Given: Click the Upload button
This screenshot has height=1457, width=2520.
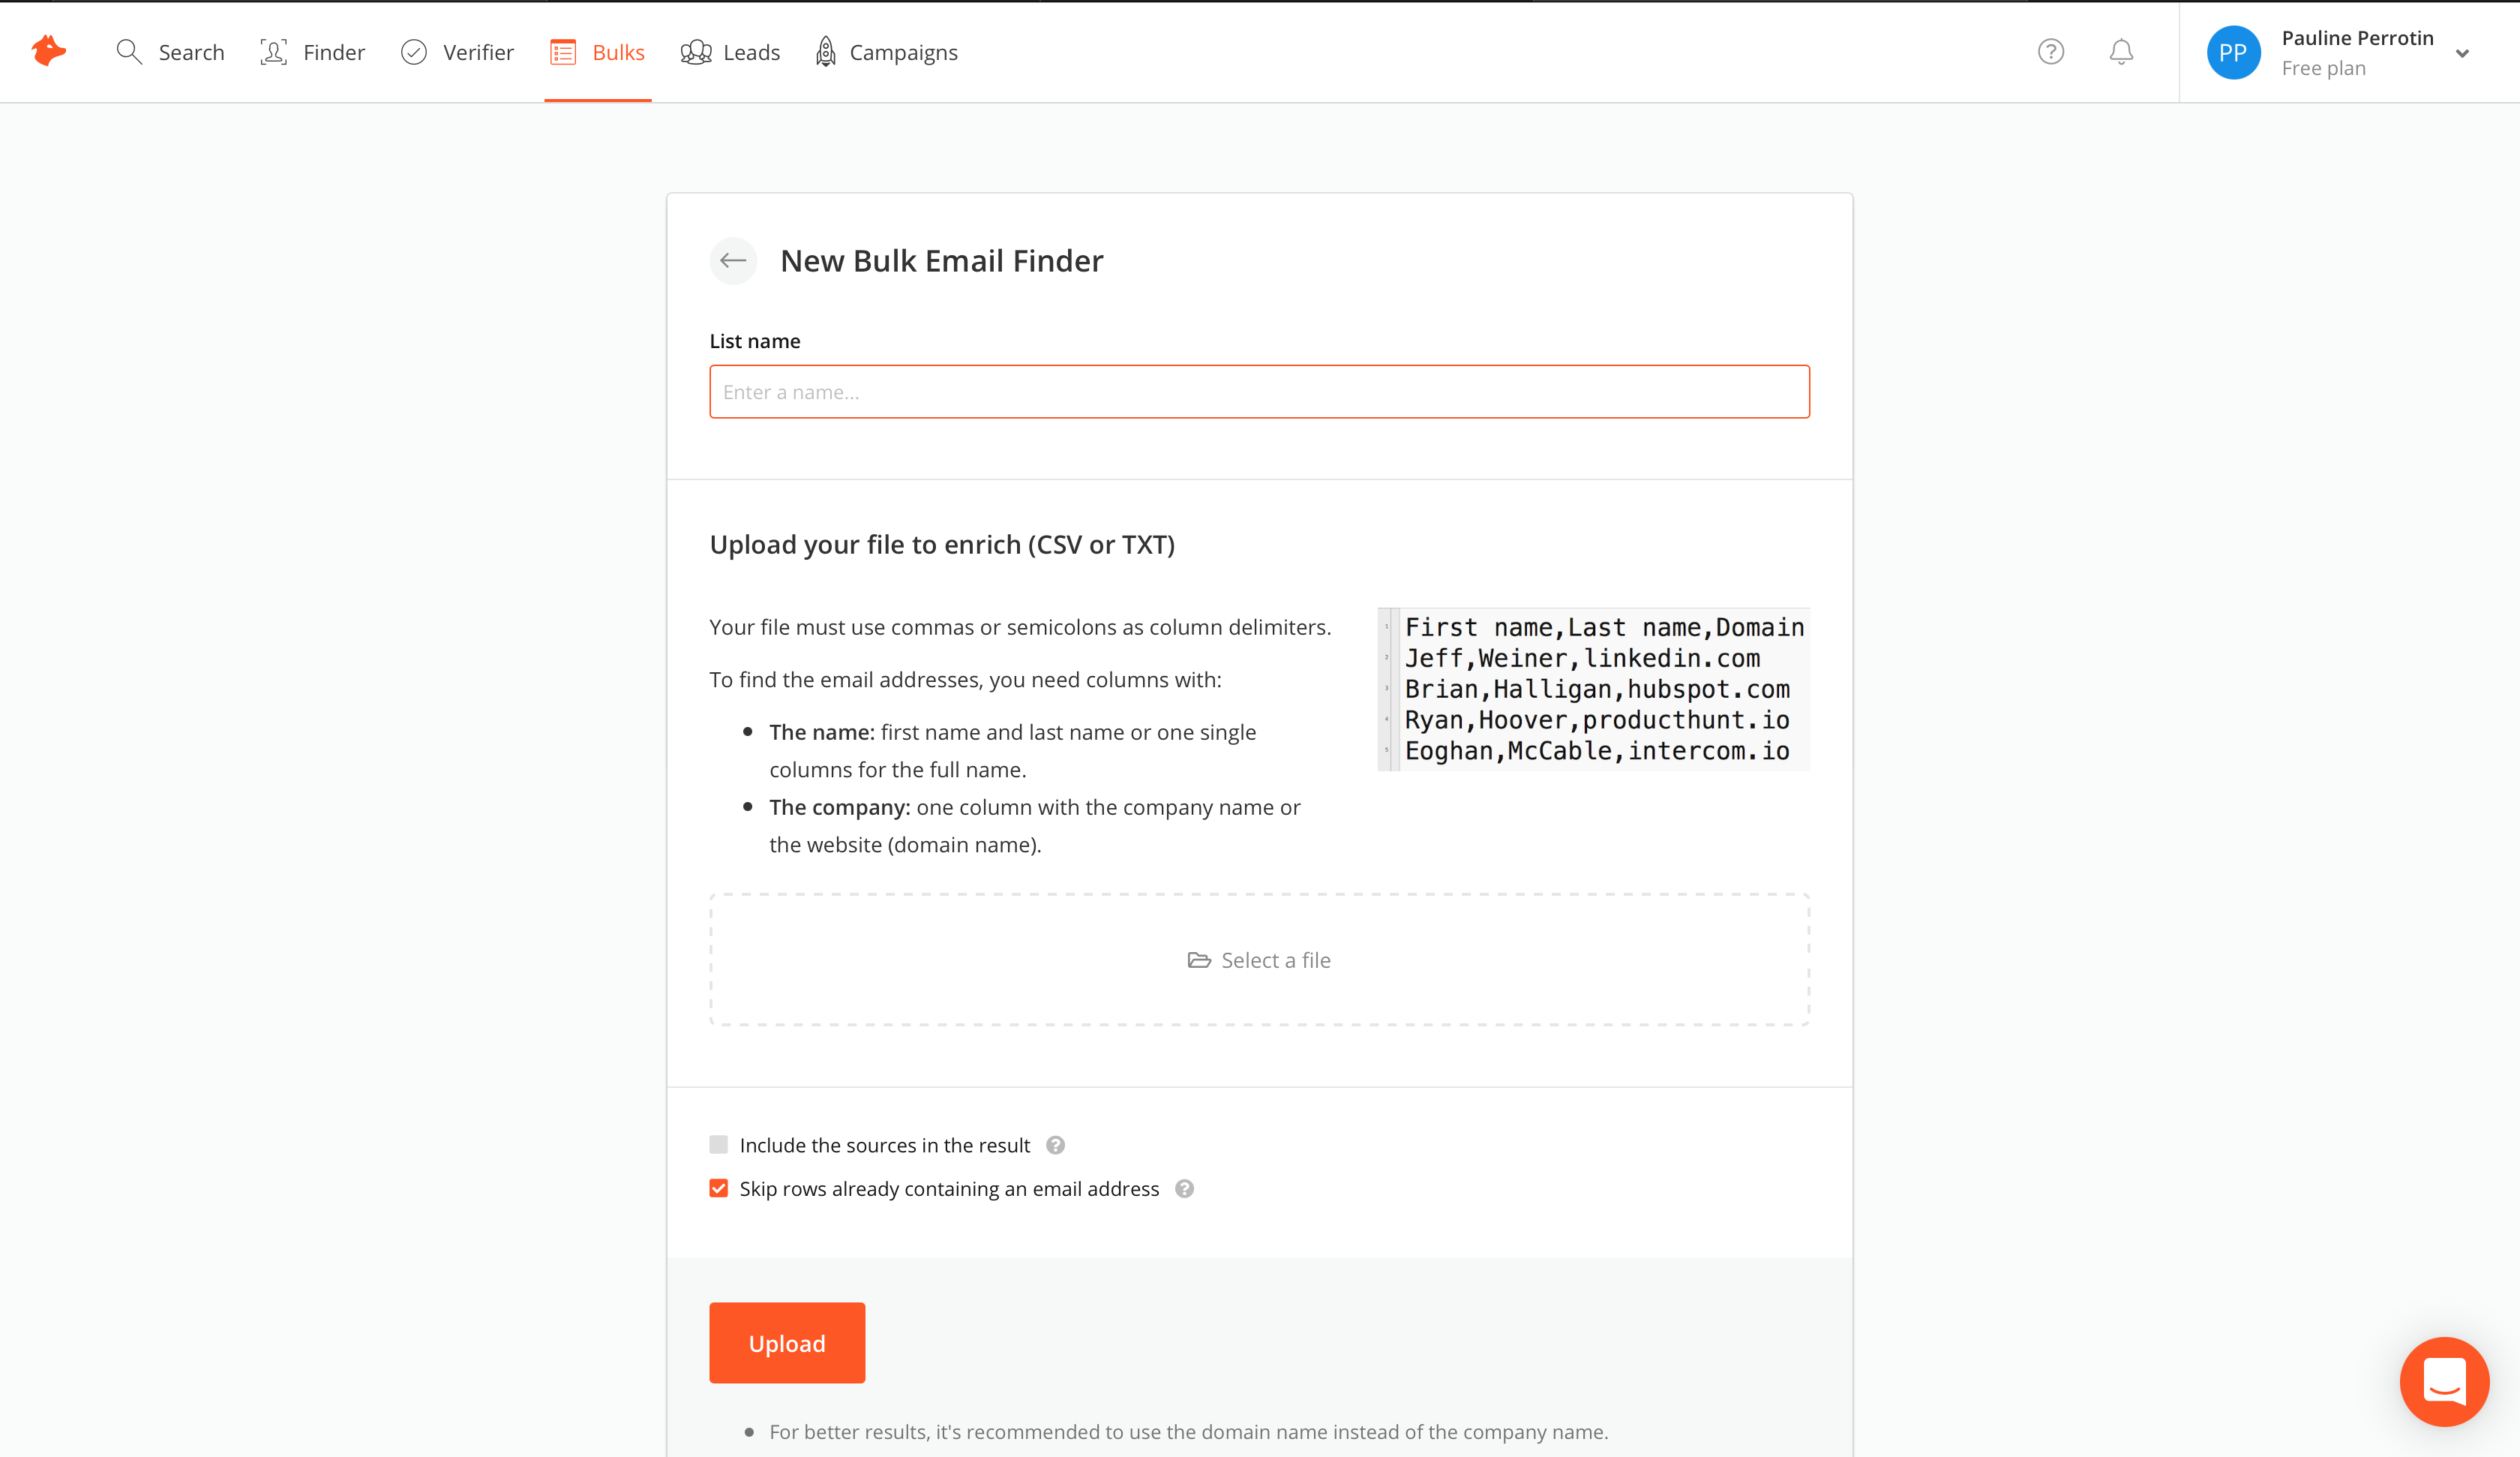Looking at the screenshot, I should coord(787,1343).
